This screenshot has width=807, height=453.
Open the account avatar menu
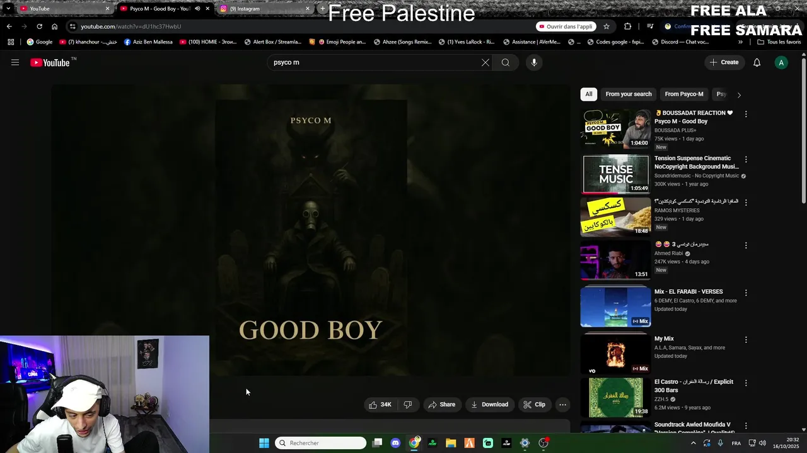pos(781,62)
